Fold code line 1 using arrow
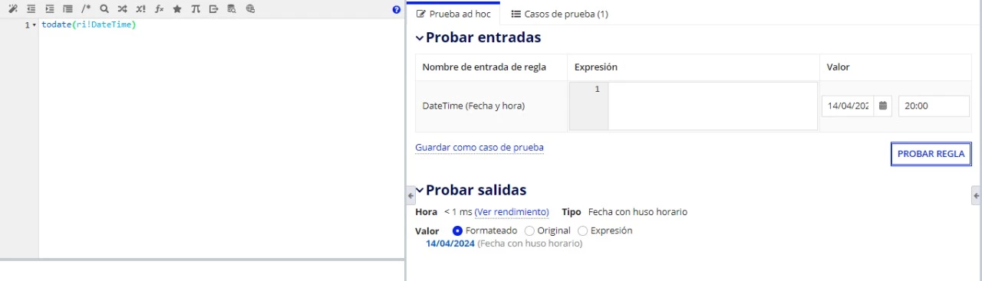Viewport: 982px width, 281px height. tap(35, 26)
